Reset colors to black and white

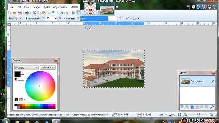[16, 79]
